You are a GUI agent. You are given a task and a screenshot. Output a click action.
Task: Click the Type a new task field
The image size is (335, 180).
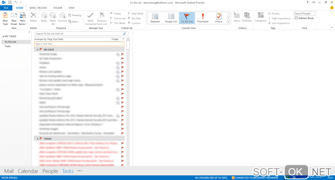[79, 44]
